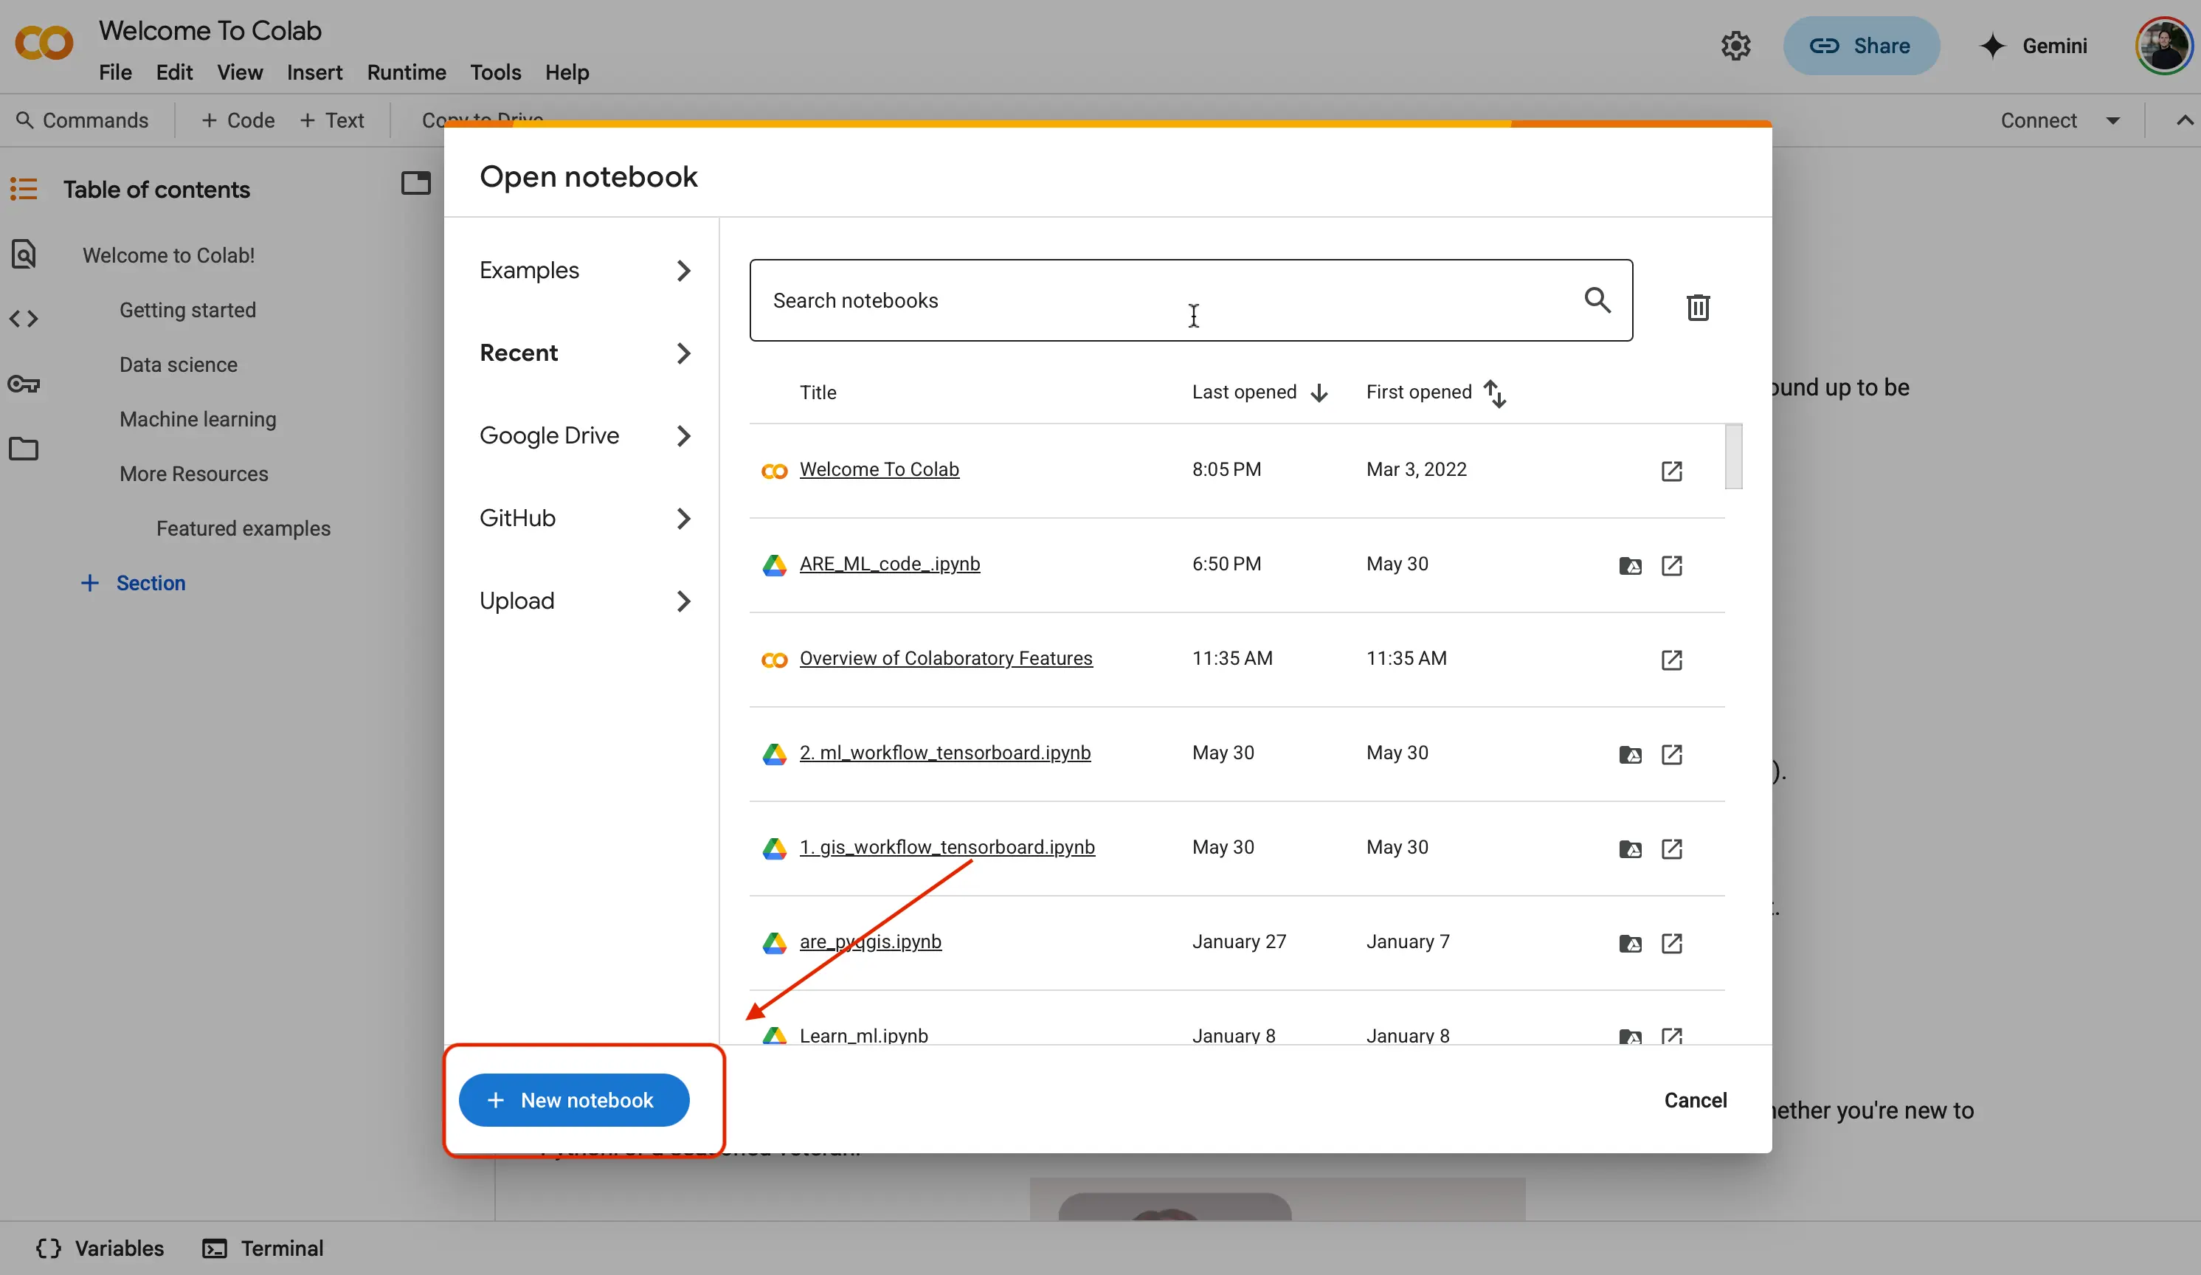Image resolution: width=2201 pixels, height=1275 pixels.
Task: Click the search magnifier in notebook search
Action: tap(1597, 300)
